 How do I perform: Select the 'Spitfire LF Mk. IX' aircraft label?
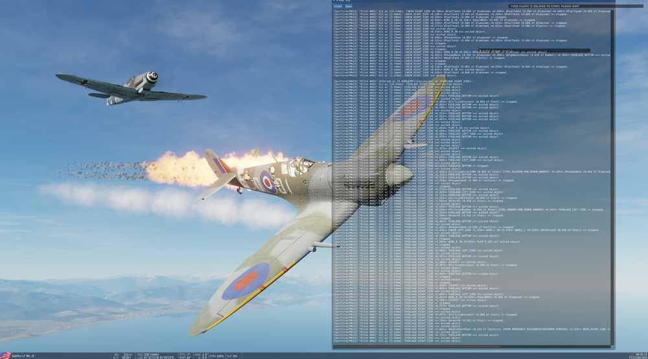click(x=23, y=356)
